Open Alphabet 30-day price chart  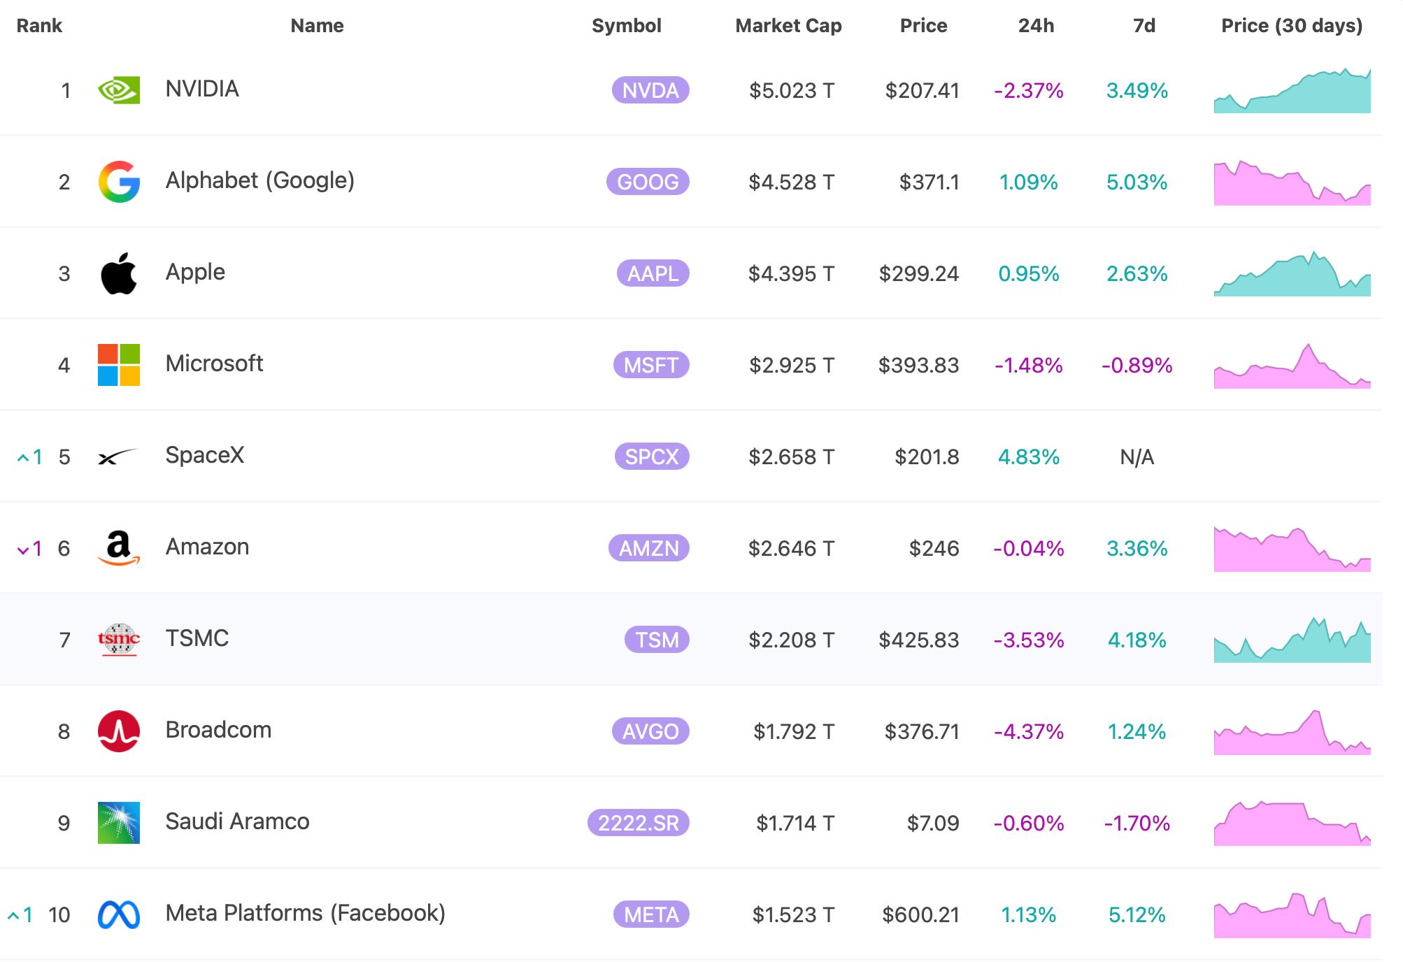[x=1292, y=182]
